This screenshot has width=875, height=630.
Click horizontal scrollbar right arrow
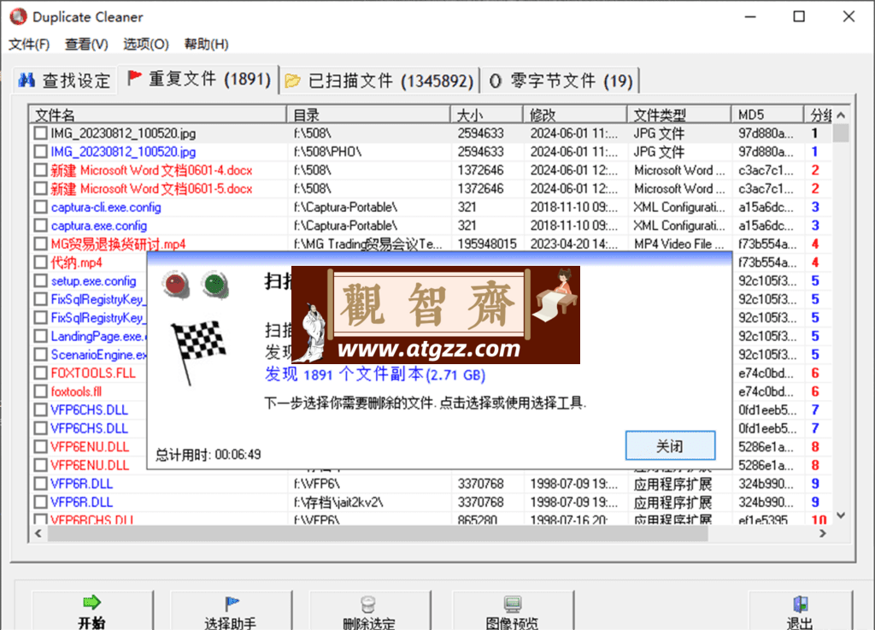click(823, 533)
